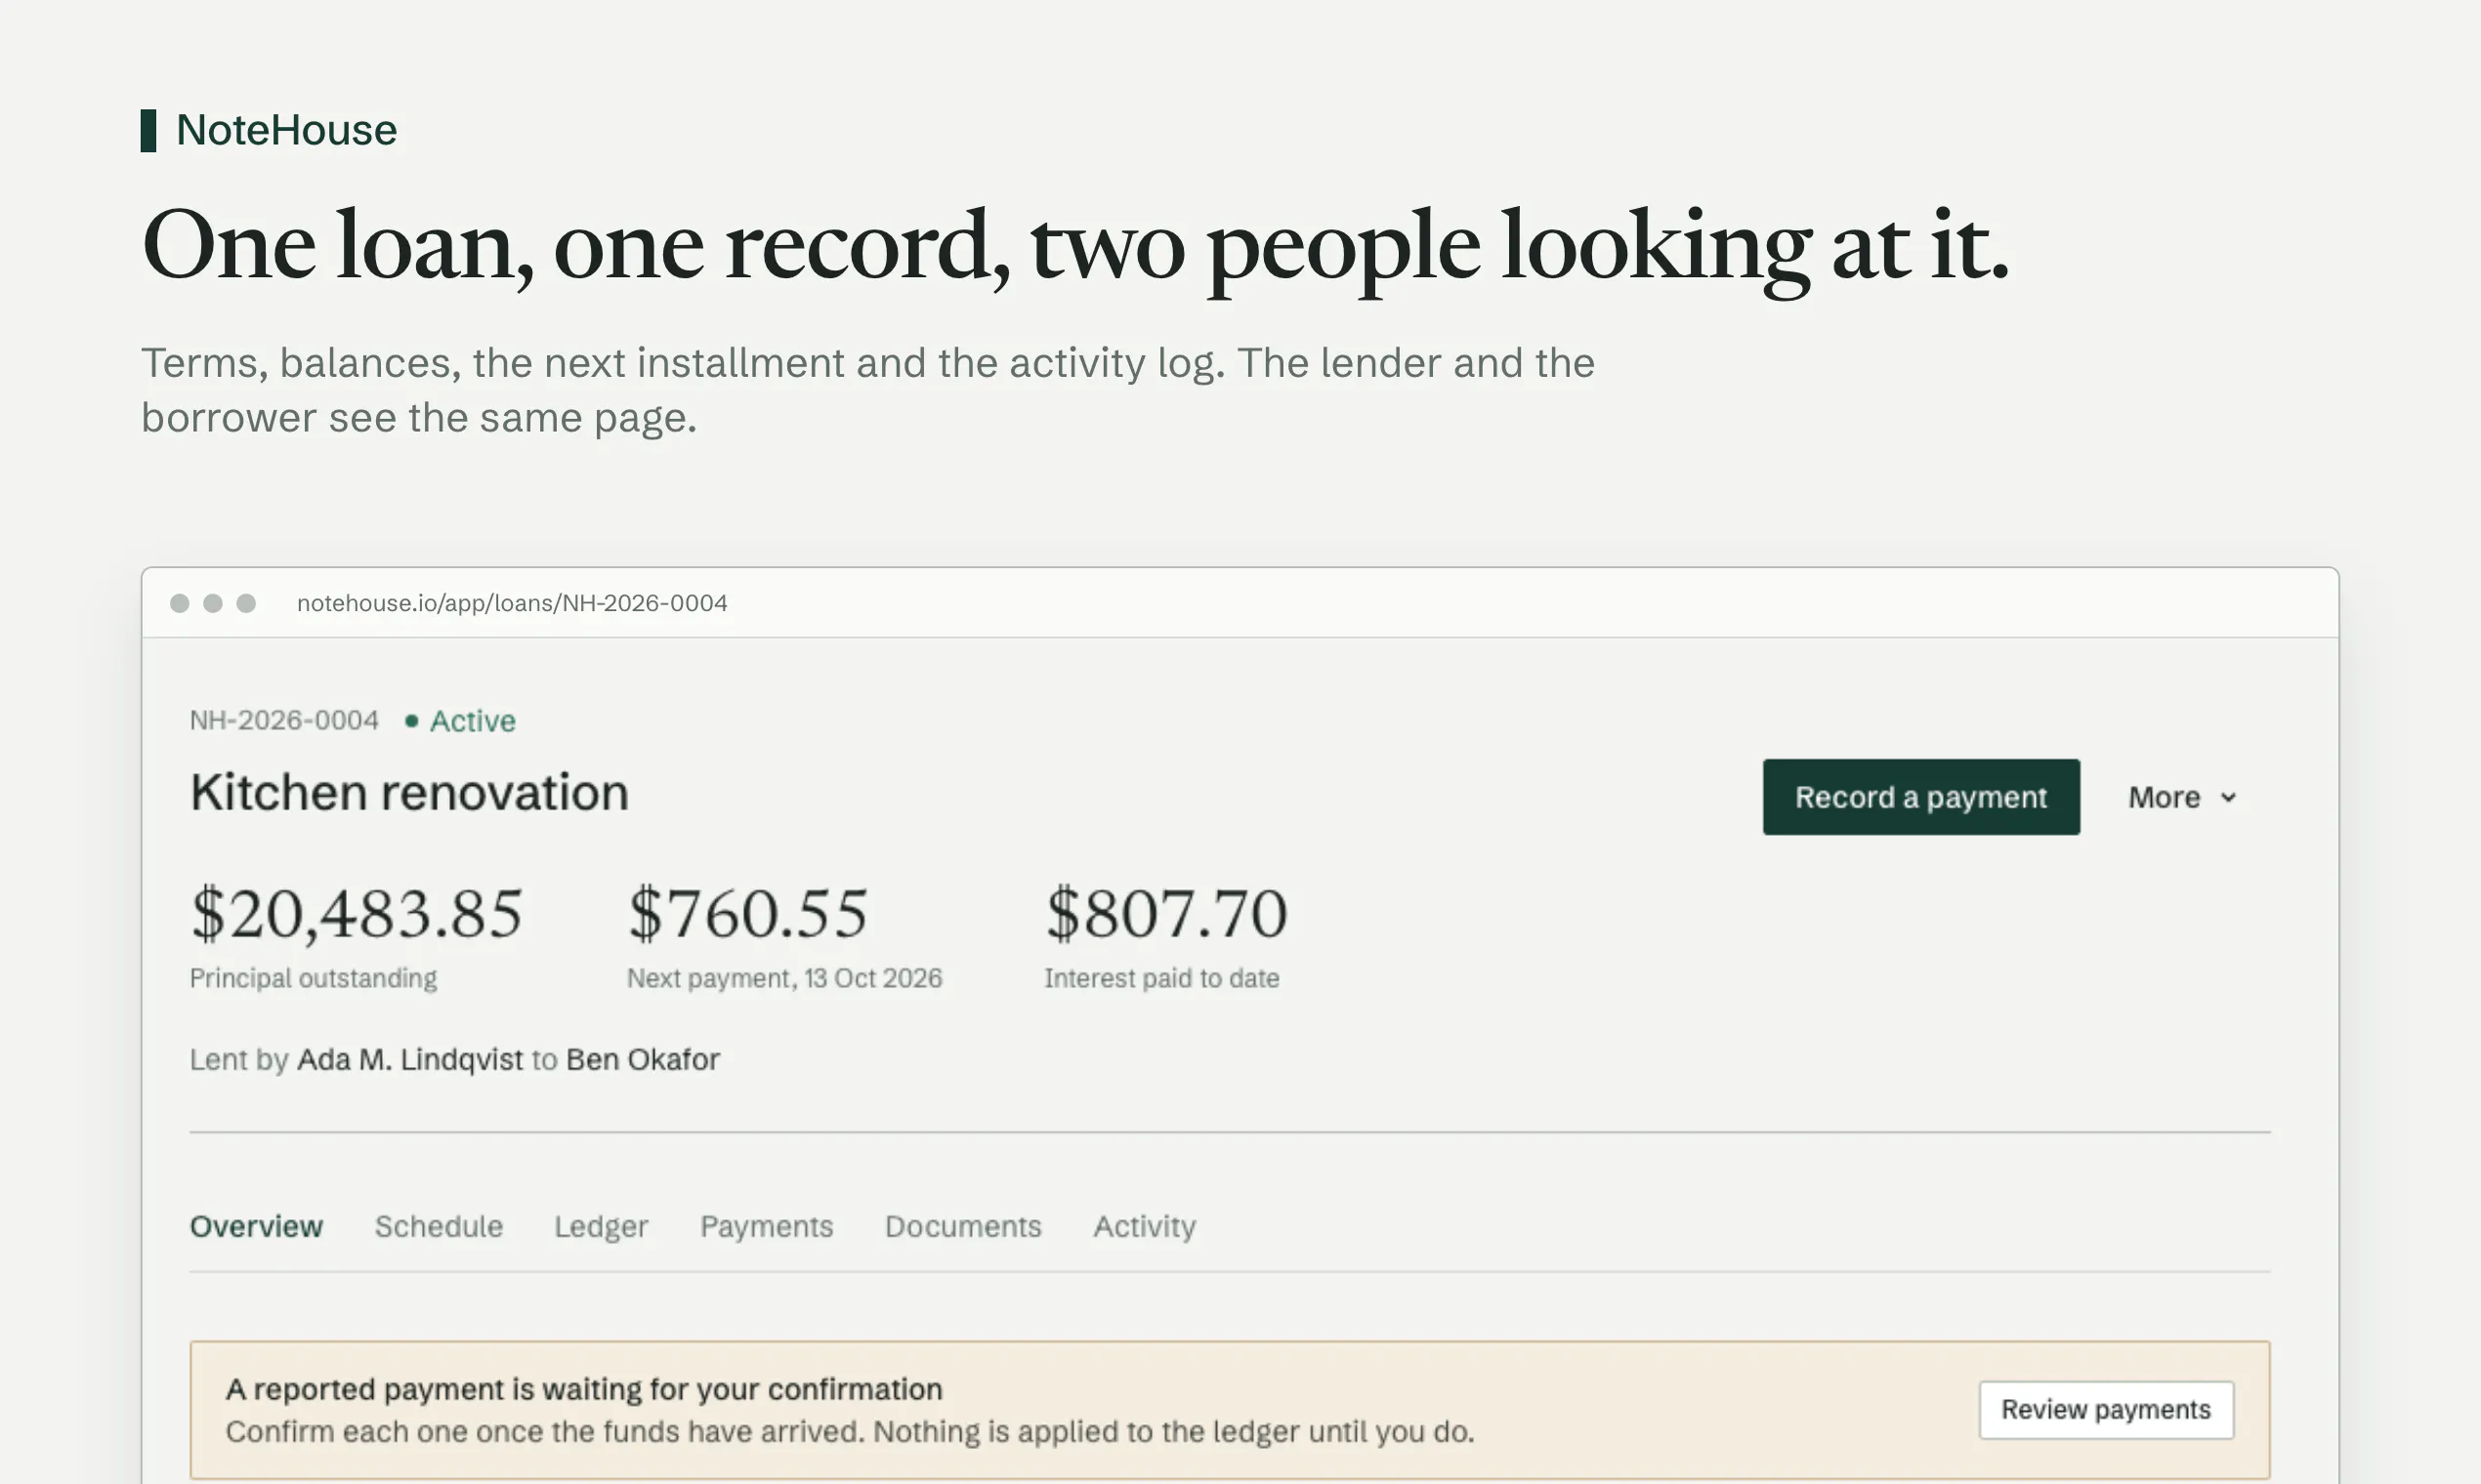Click the Record a payment button
Image resolution: width=2481 pixels, height=1484 pixels.
pos(1920,797)
